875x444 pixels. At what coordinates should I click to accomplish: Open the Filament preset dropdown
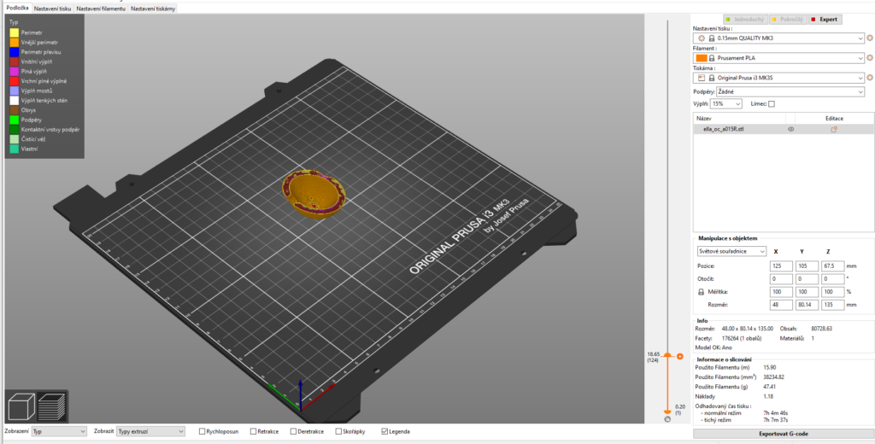[x=779, y=58]
